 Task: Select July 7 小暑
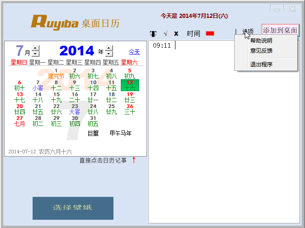(38, 85)
